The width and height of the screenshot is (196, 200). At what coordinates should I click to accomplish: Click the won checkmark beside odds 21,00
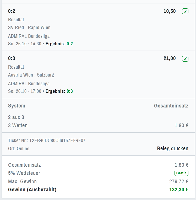pos(185,58)
